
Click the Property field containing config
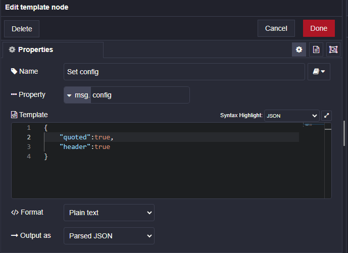coord(140,95)
